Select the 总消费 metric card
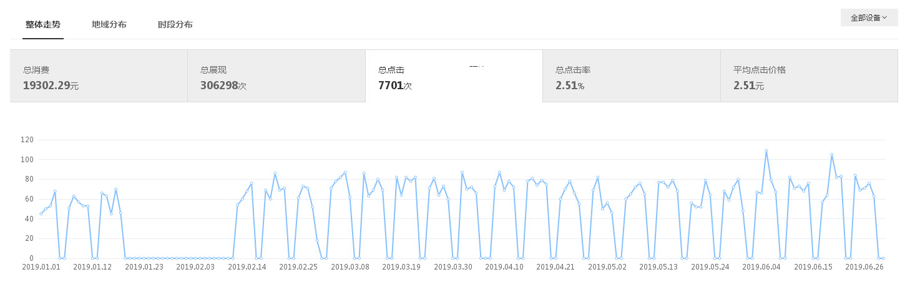Screen dimensions: 905x287 pos(99,75)
